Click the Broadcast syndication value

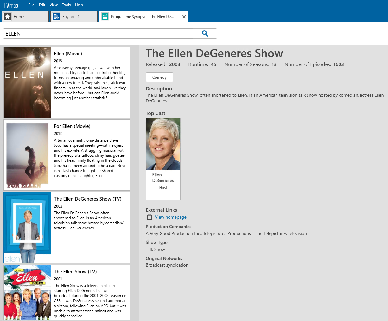(x=167, y=265)
